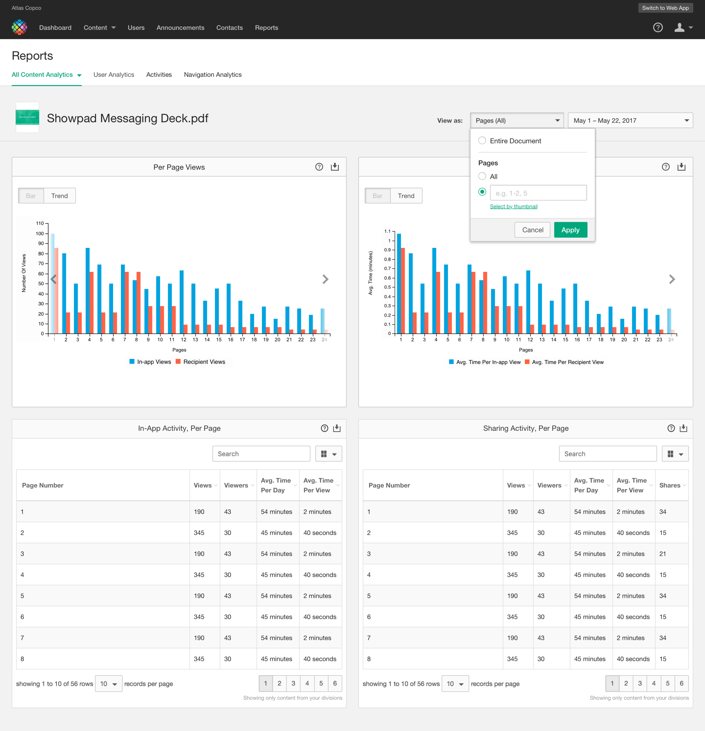Switch to User Analytics tab
The width and height of the screenshot is (705, 731).
114,75
